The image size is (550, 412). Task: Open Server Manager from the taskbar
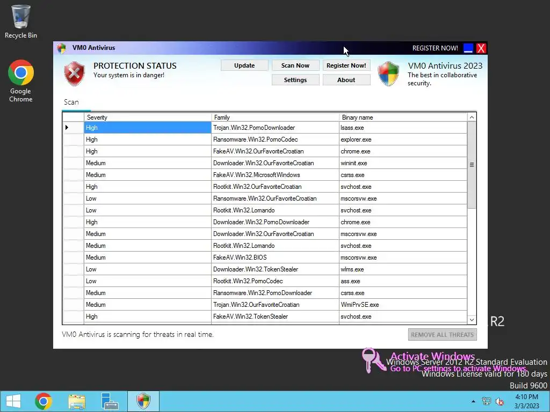110,401
